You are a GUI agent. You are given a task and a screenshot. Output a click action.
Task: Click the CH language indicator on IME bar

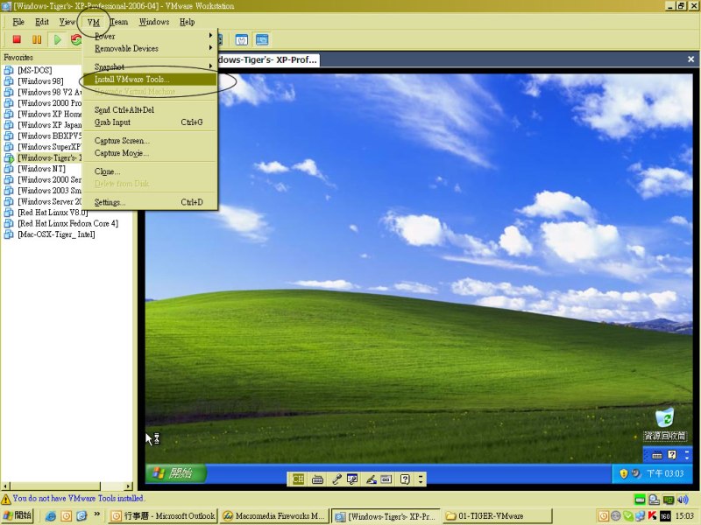coord(298,479)
